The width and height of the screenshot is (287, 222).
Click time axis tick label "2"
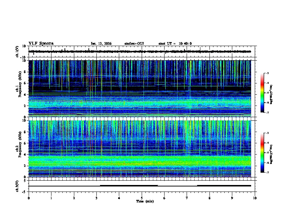[x=74, y=198]
